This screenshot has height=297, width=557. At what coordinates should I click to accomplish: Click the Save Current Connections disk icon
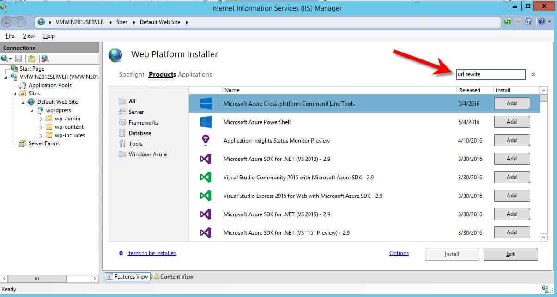(x=18, y=59)
